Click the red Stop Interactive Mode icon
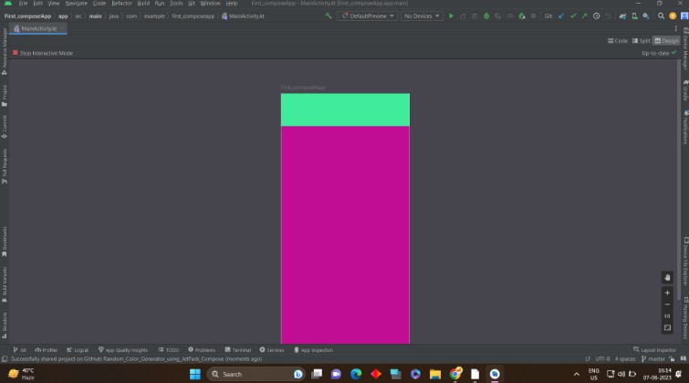This screenshot has height=383, width=689. pos(16,53)
